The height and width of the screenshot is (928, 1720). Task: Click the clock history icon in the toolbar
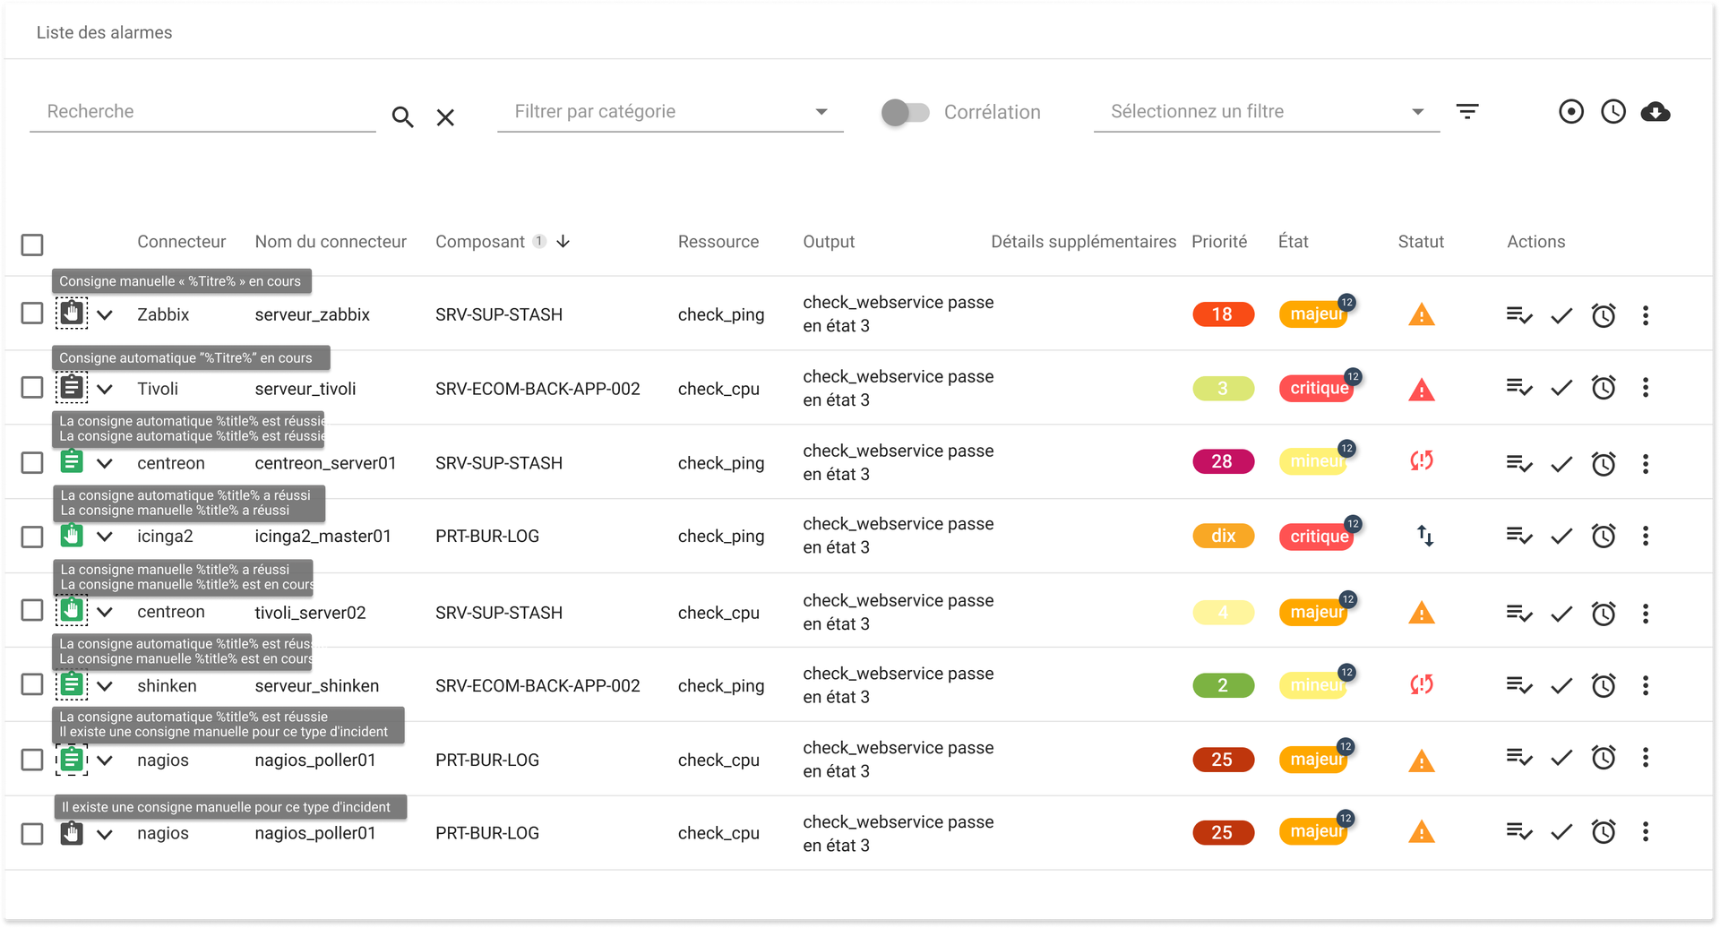(x=1613, y=112)
